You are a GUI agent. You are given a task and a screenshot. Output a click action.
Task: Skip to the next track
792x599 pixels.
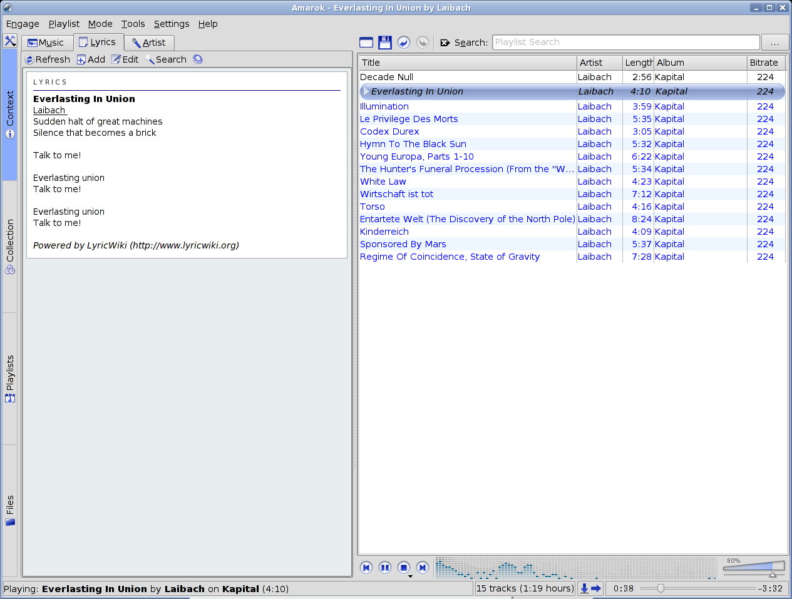pyautogui.click(x=423, y=568)
